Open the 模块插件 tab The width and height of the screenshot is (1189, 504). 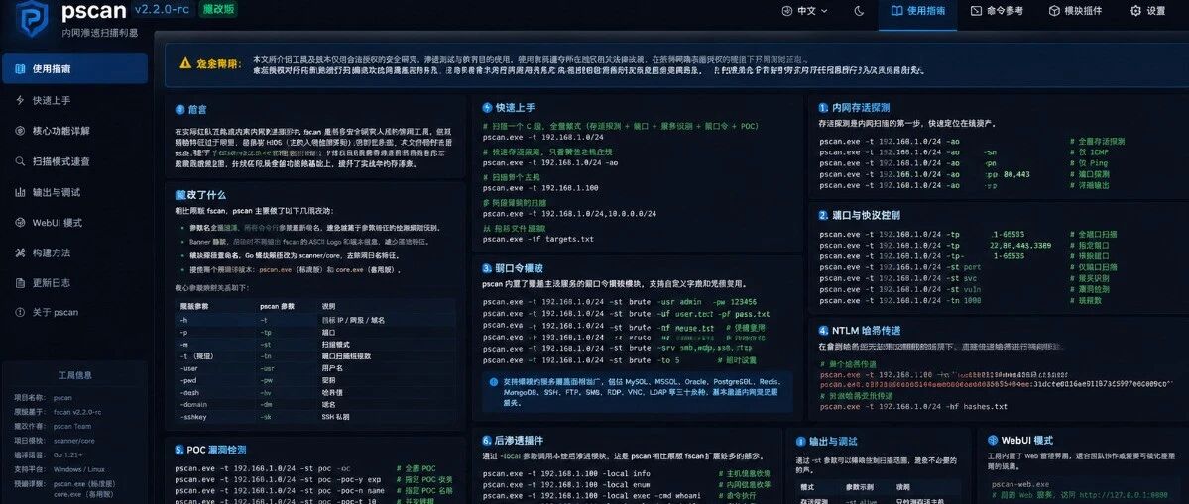pos(1075,11)
